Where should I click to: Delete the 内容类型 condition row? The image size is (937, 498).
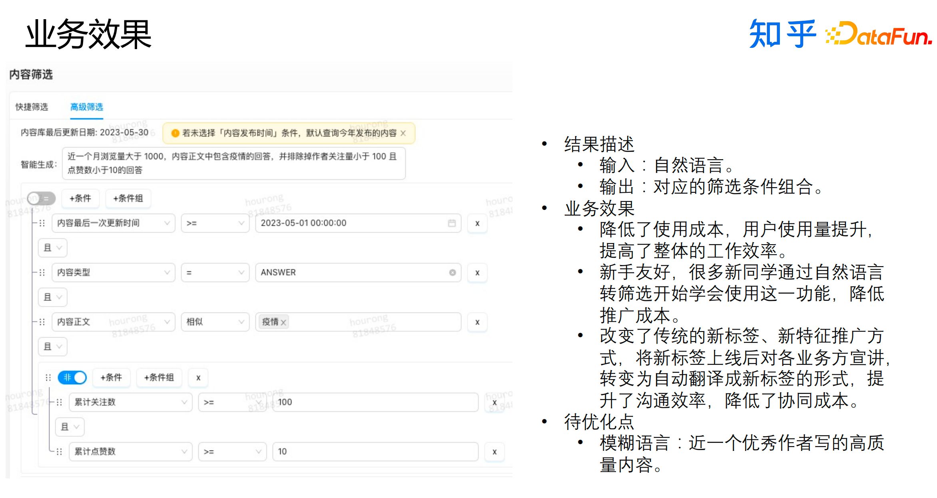477,273
